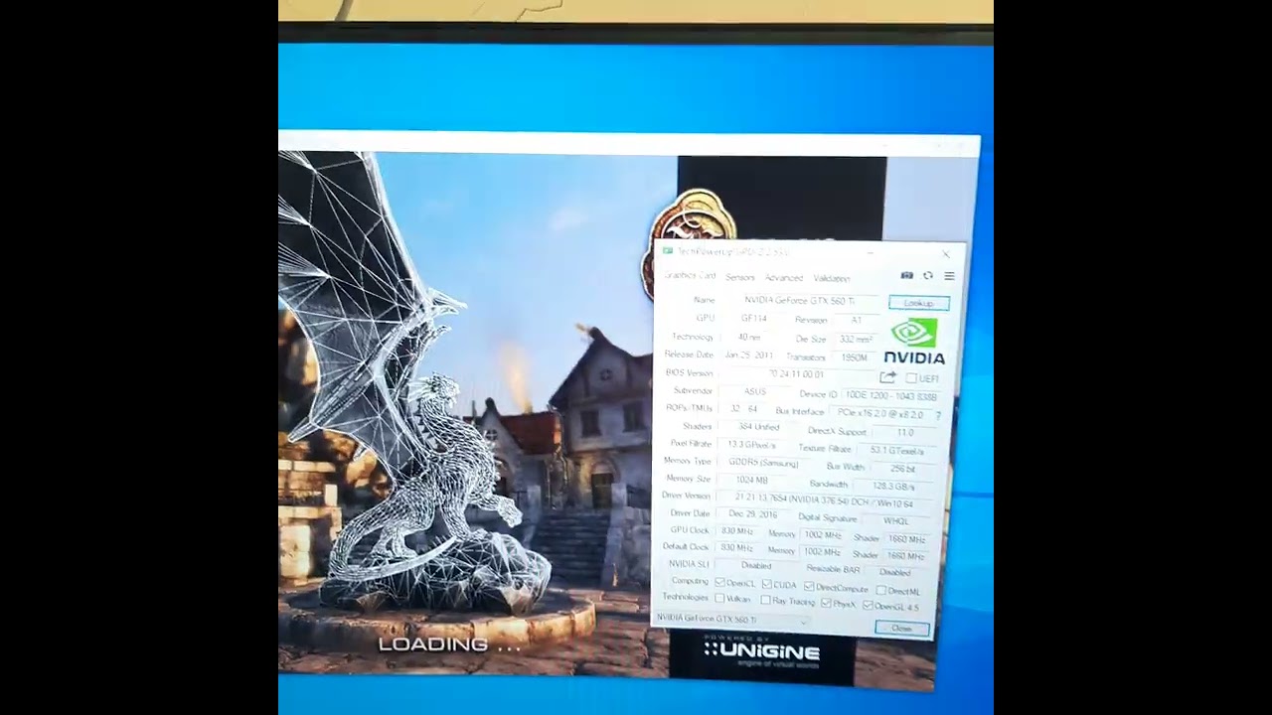Click the Driver Date field value
The width and height of the screenshot is (1272, 715).
click(752, 513)
